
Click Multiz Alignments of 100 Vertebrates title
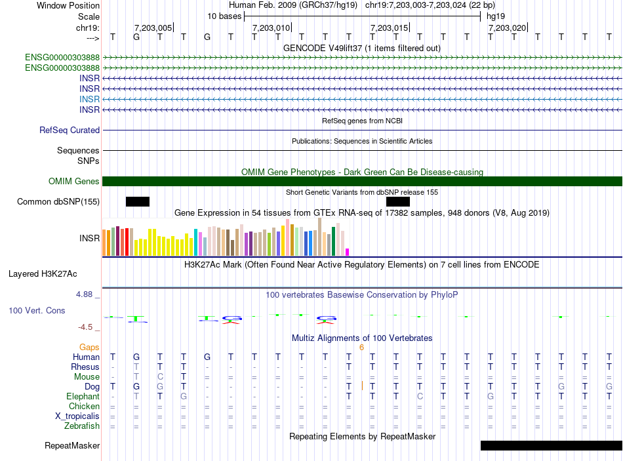362,338
